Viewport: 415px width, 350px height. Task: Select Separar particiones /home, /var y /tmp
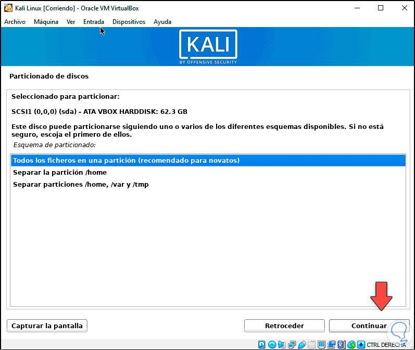208,184
